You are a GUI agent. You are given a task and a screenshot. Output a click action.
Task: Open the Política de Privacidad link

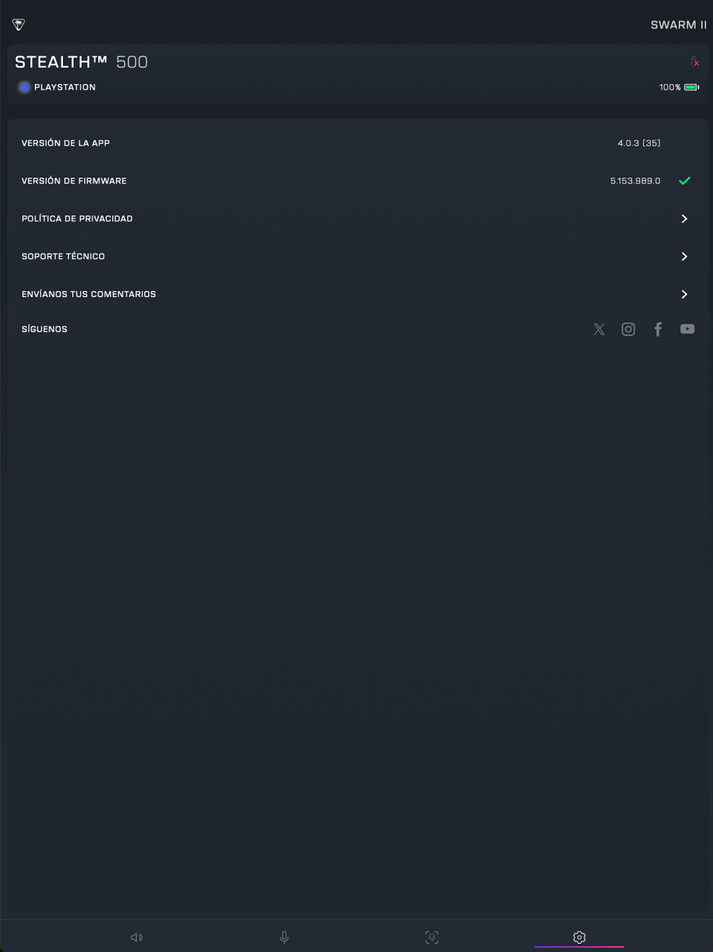(x=77, y=218)
